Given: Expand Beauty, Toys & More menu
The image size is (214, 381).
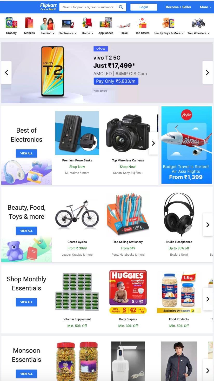Looking at the screenshot, I should click(169, 33).
